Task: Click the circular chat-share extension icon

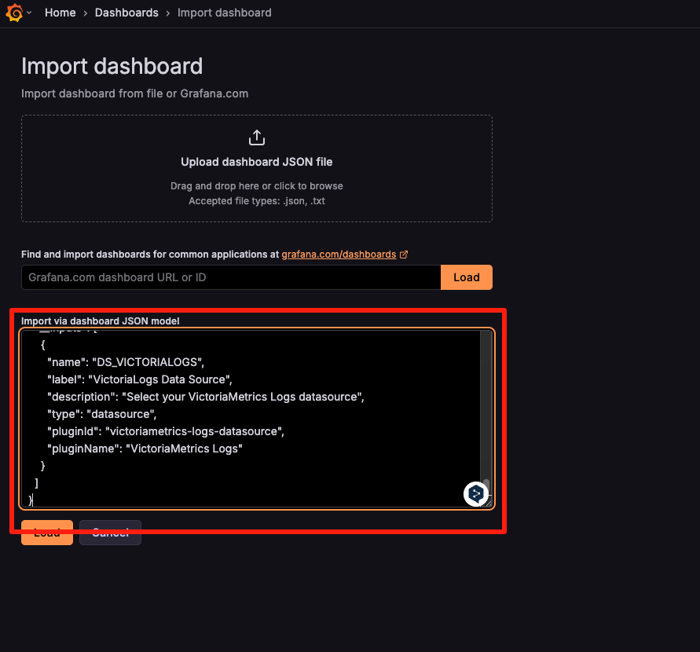Action: [x=476, y=493]
